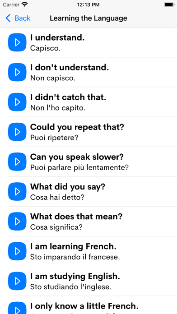Play audio for "I am learning French."
Image resolution: width=177 pixels, height=314 pixels.
point(17,251)
